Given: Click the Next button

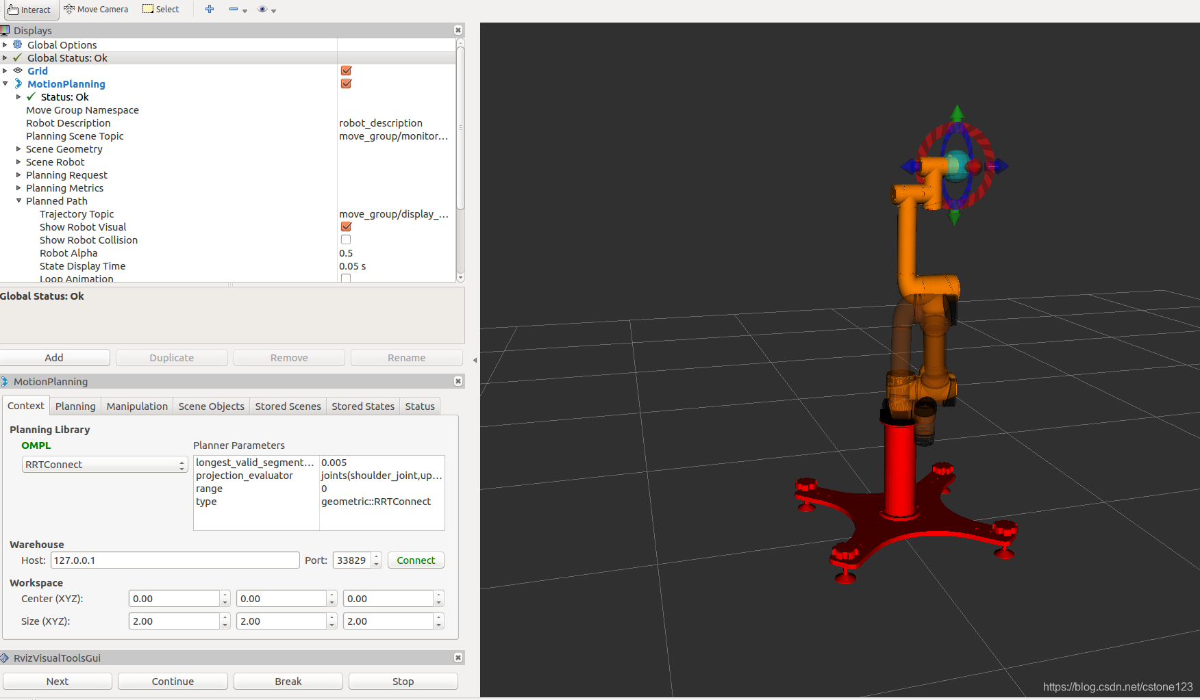Looking at the screenshot, I should [58, 681].
